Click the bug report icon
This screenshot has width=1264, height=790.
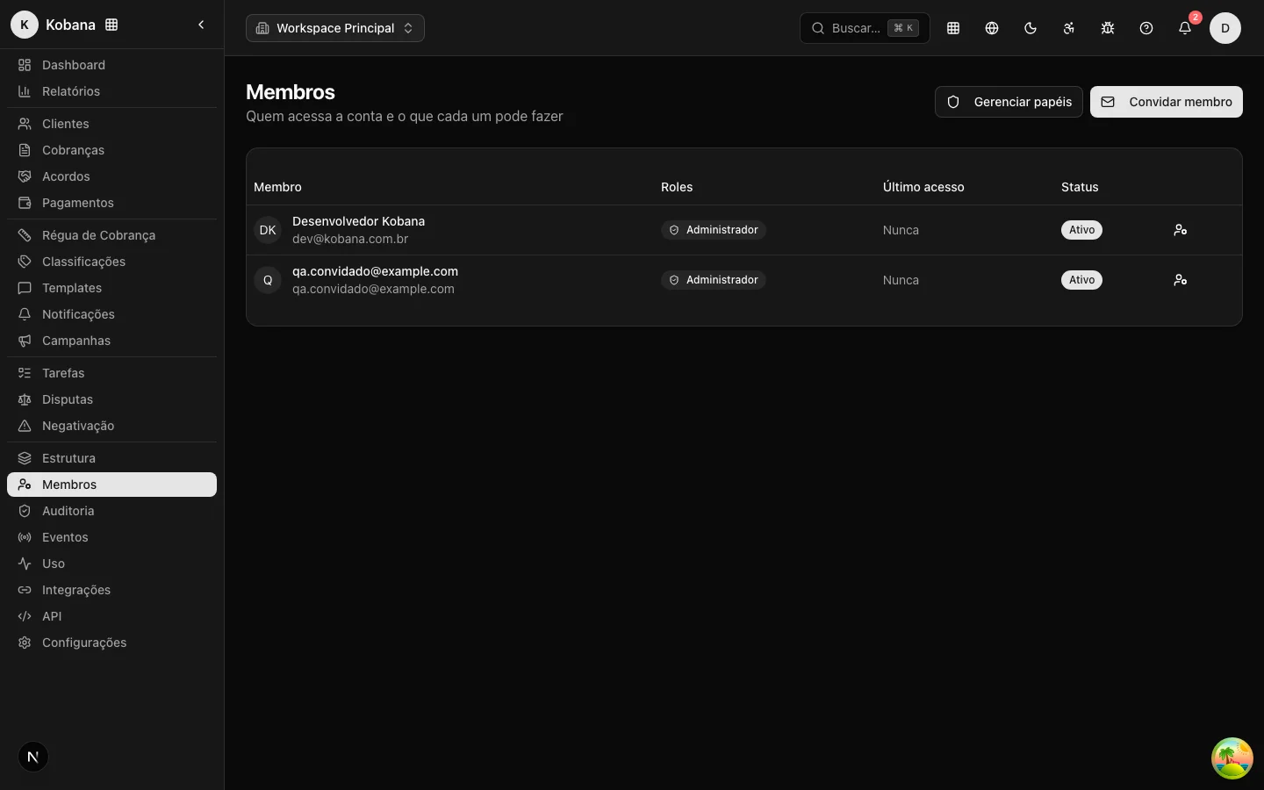pyautogui.click(x=1108, y=28)
